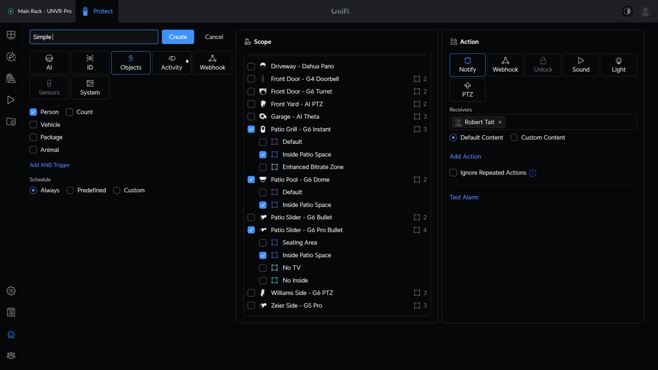Click the Create button

tap(178, 37)
